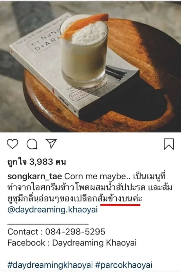Image resolution: width=181 pixels, height=272 pixels.
Task: Share the post with the paper plane icon
Action: 51,144
